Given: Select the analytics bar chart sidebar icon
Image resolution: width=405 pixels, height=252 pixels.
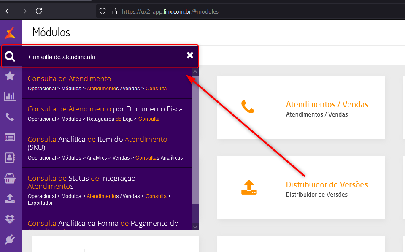Looking at the screenshot, I should [10, 96].
